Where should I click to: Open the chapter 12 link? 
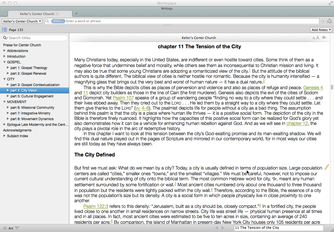click(x=297, y=123)
